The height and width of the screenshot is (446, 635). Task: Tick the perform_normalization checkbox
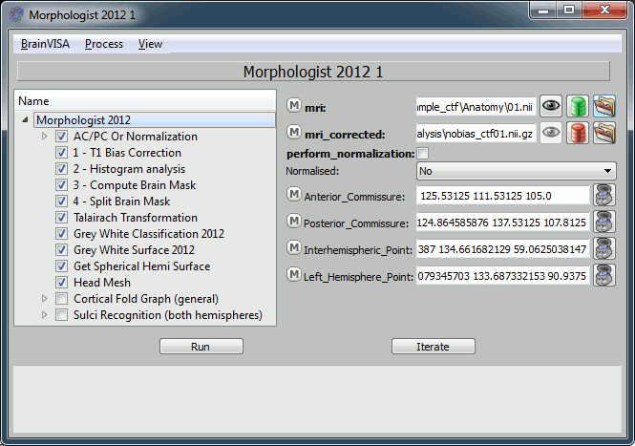pos(423,154)
